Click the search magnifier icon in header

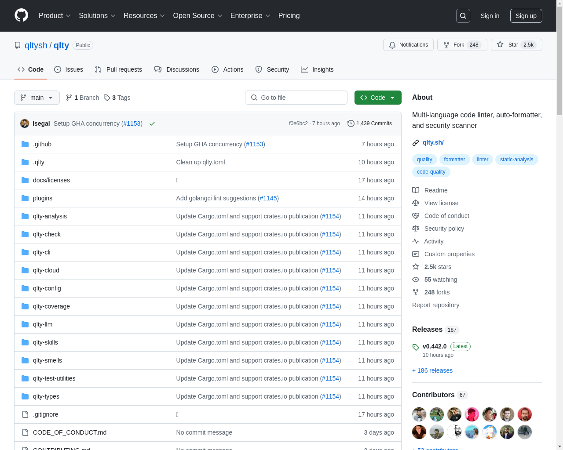point(463,16)
